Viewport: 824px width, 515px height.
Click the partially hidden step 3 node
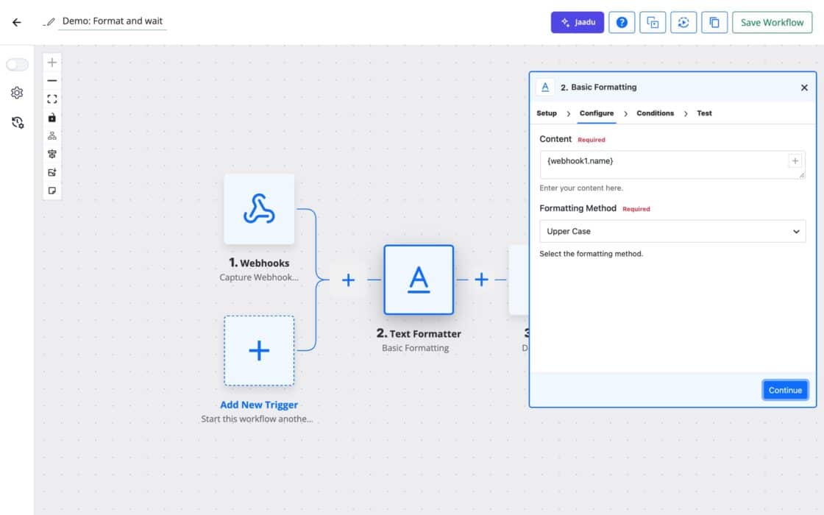[x=519, y=280]
